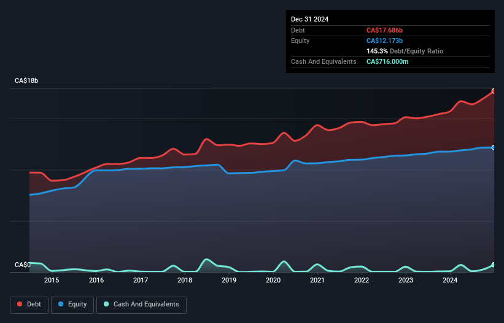Click the 2023 x-axis label
This screenshot has height=323, width=504.
click(406, 280)
